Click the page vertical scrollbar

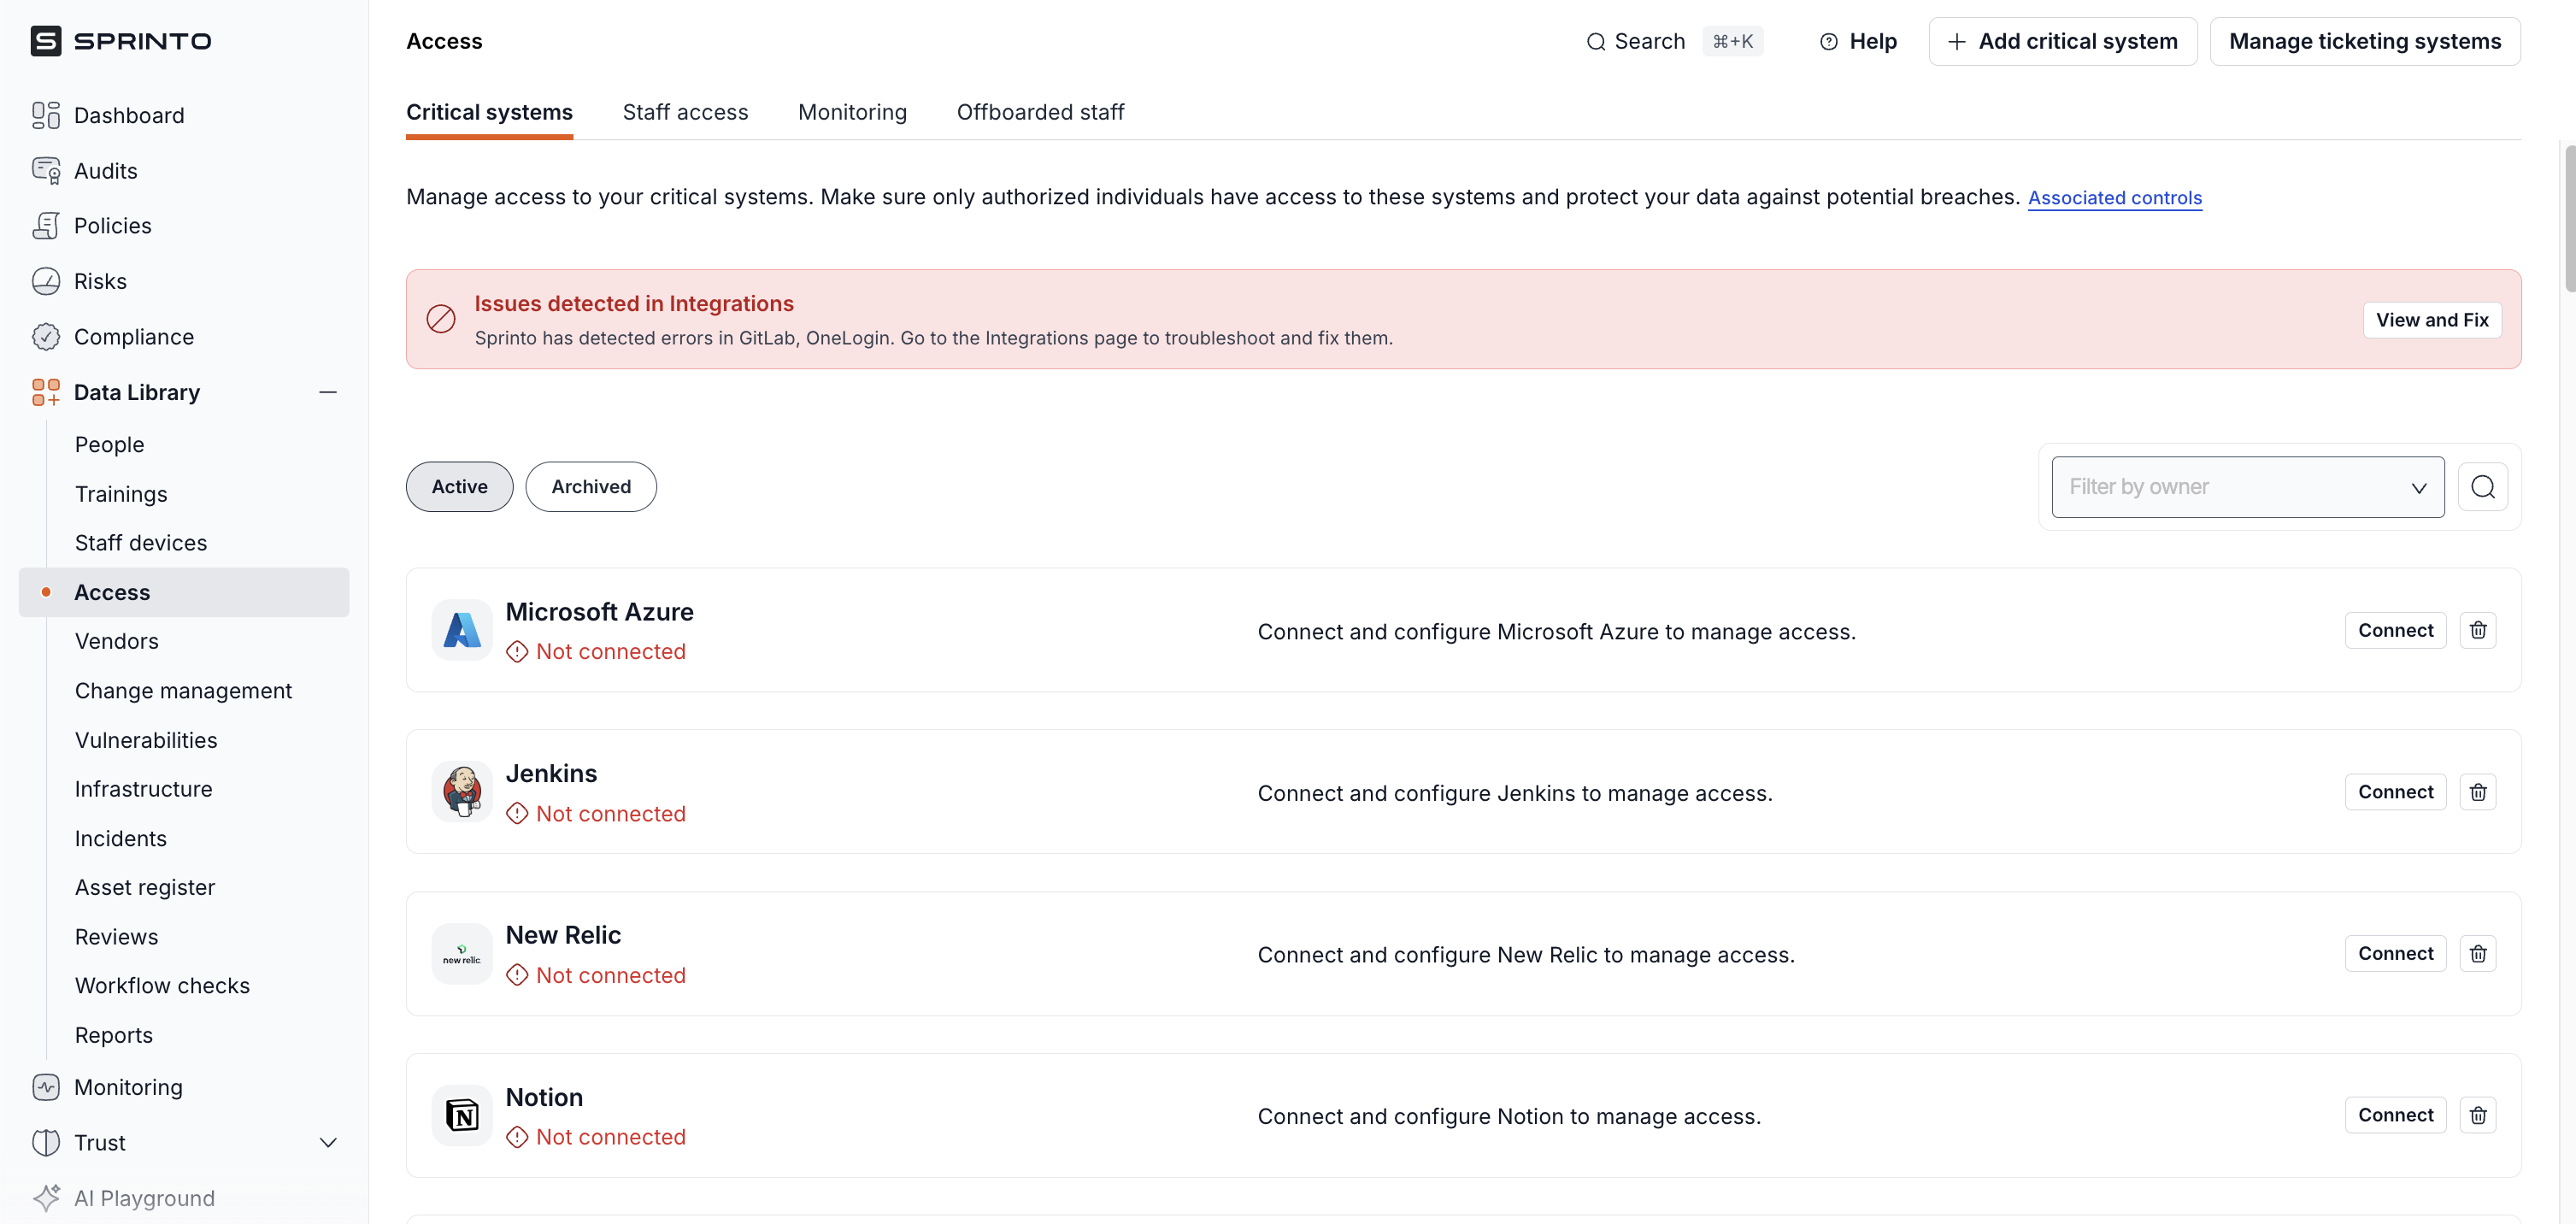2568,220
